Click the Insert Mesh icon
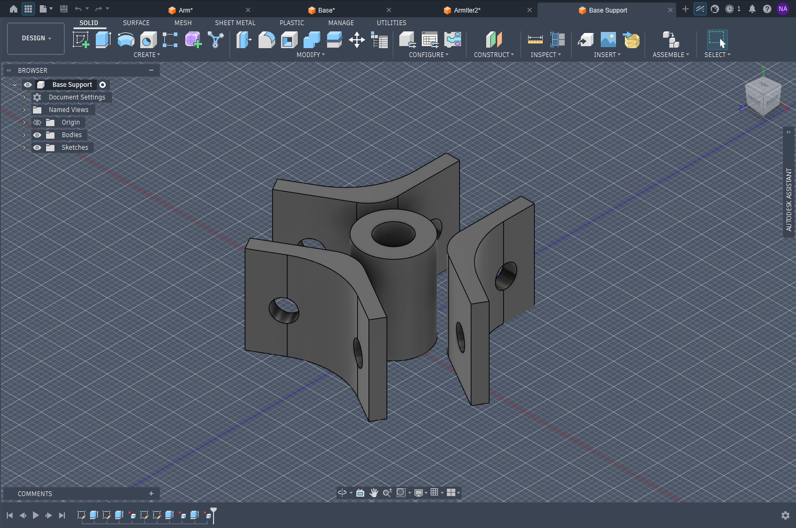Image resolution: width=796 pixels, height=528 pixels. 631,40
